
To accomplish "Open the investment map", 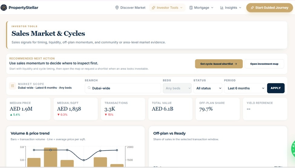I will click(264, 64).
